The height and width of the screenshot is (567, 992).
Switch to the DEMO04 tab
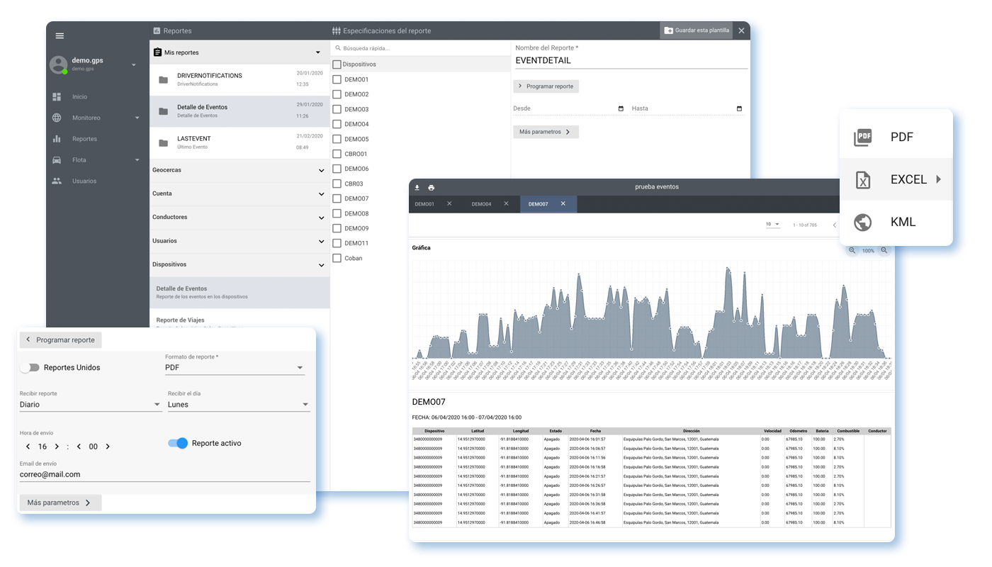(481, 204)
